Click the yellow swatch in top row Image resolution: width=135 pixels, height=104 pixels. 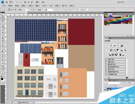(106, 16)
